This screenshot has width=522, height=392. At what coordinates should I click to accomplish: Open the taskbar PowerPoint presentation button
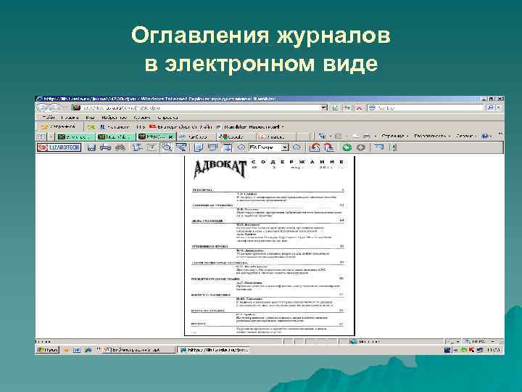(138, 350)
